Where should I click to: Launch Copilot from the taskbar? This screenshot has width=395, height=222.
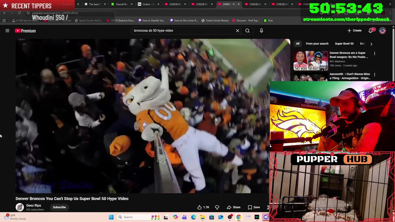point(175,217)
